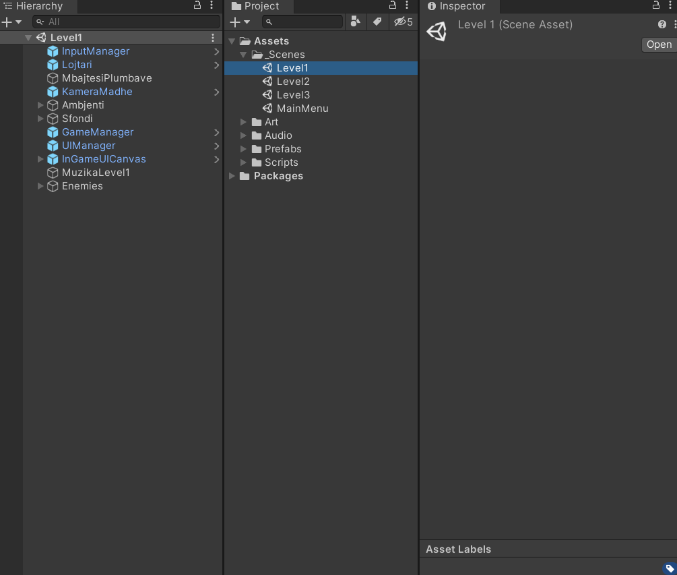The height and width of the screenshot is (575, 677).
Task: Click the Sfondi GameObject cube icon
Action: (x=53, y=119)
